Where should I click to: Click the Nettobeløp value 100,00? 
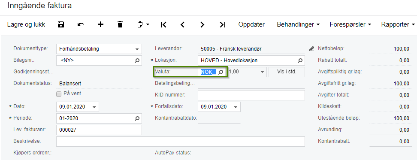coord(402,49)
